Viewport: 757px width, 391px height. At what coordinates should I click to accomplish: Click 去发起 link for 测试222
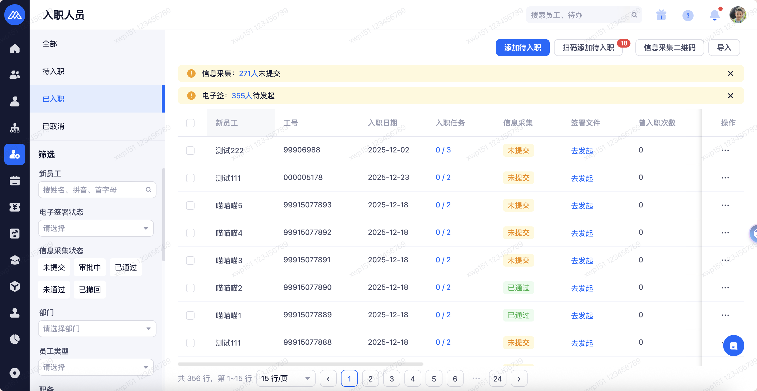581,151
